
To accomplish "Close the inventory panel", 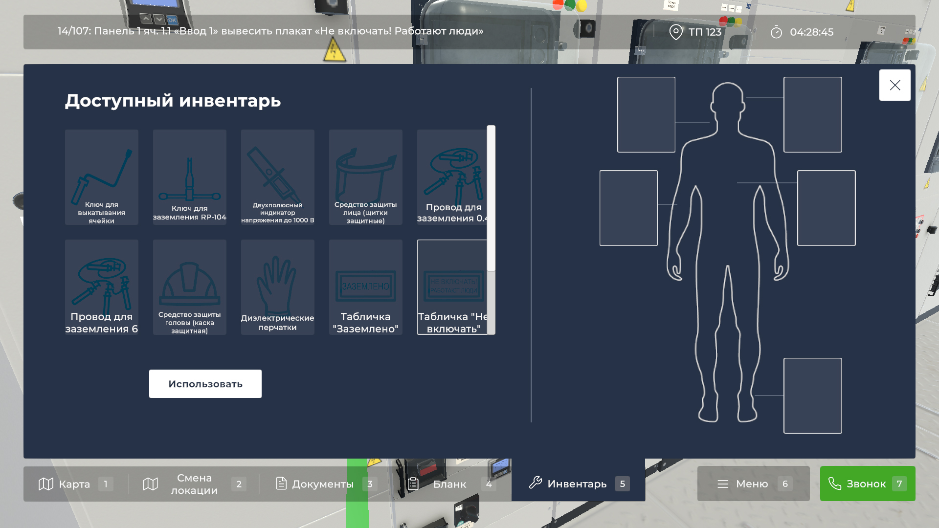I will pyautogui.click(x=894, y=85).
